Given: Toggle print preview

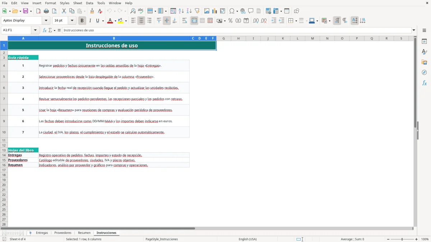Looking at the screenshot, I should (x=54, y=11).
